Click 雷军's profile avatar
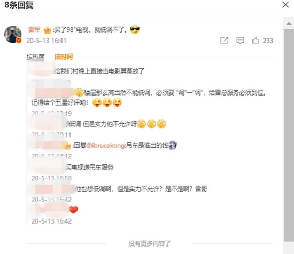Viewport: 294px width, 254px height. pos(13,34)
